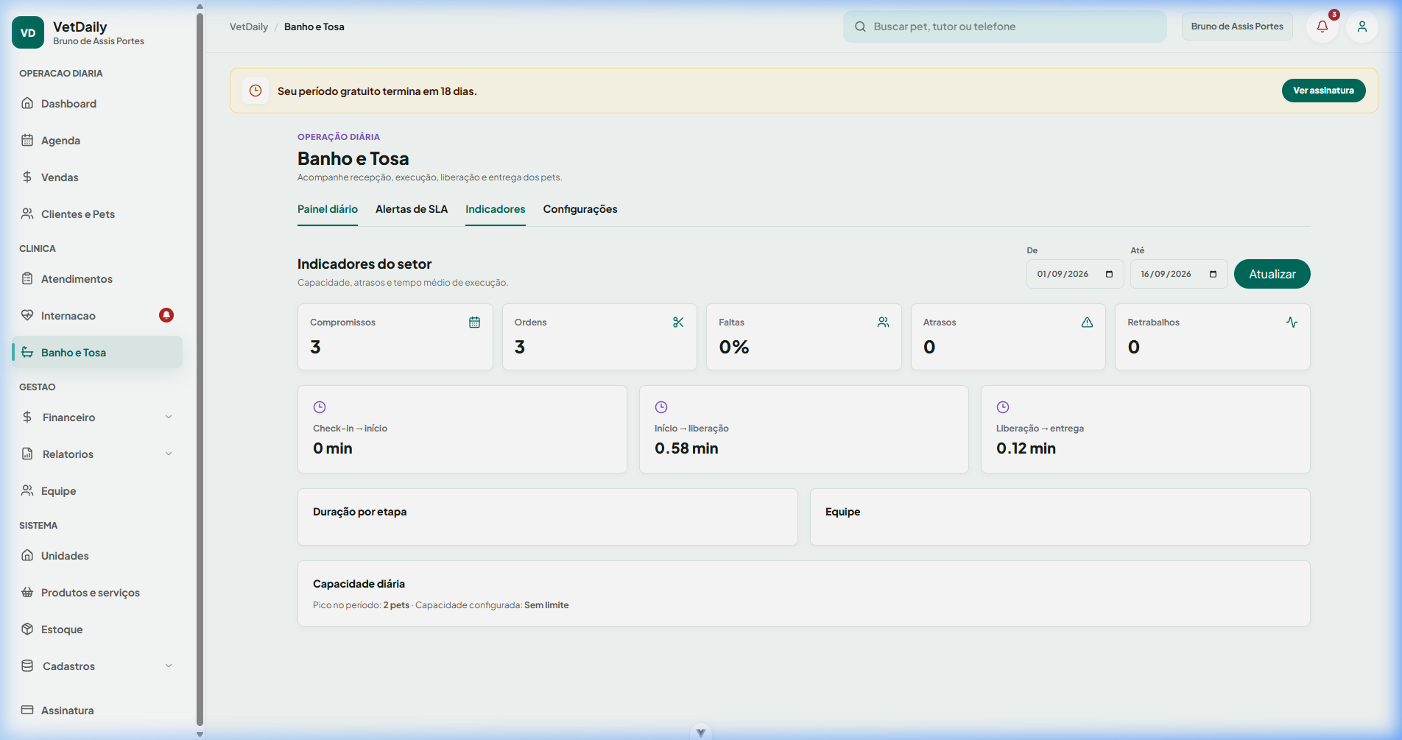The height and width of the screenshot is (740, 1402).
Task: Open Assinatura in the sidebar
Action: pyautogui.click(x=97, y=711)
